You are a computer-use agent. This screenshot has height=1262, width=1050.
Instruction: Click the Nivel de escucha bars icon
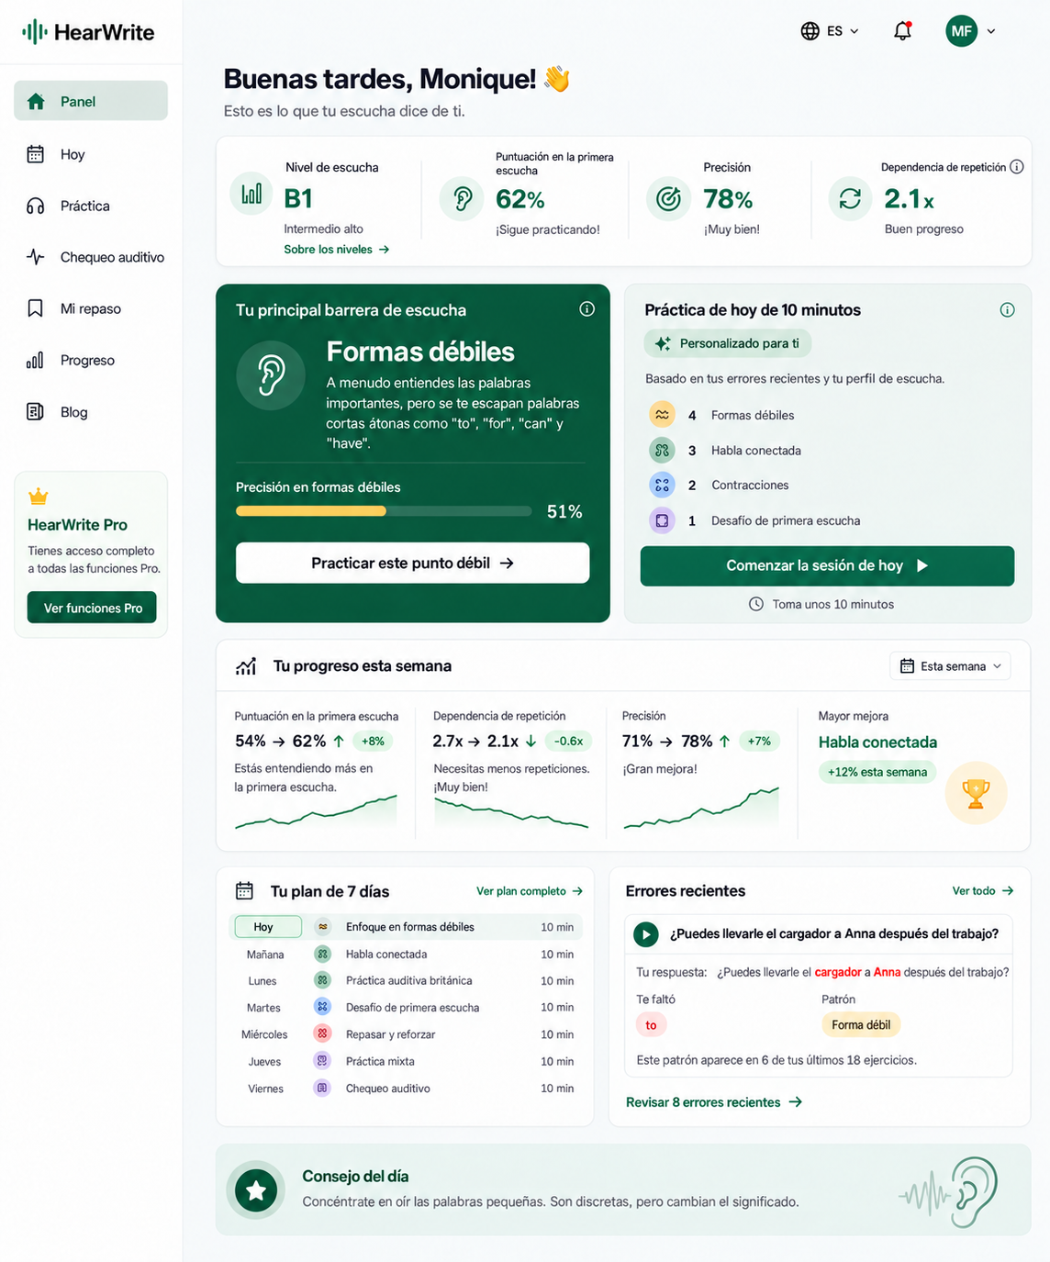click(x=251, y=194)
